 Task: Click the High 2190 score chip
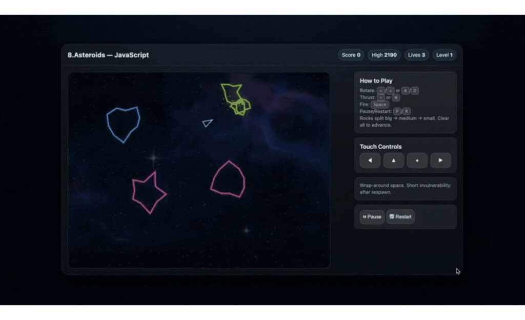pyautogui.click(x=383, y=55)
